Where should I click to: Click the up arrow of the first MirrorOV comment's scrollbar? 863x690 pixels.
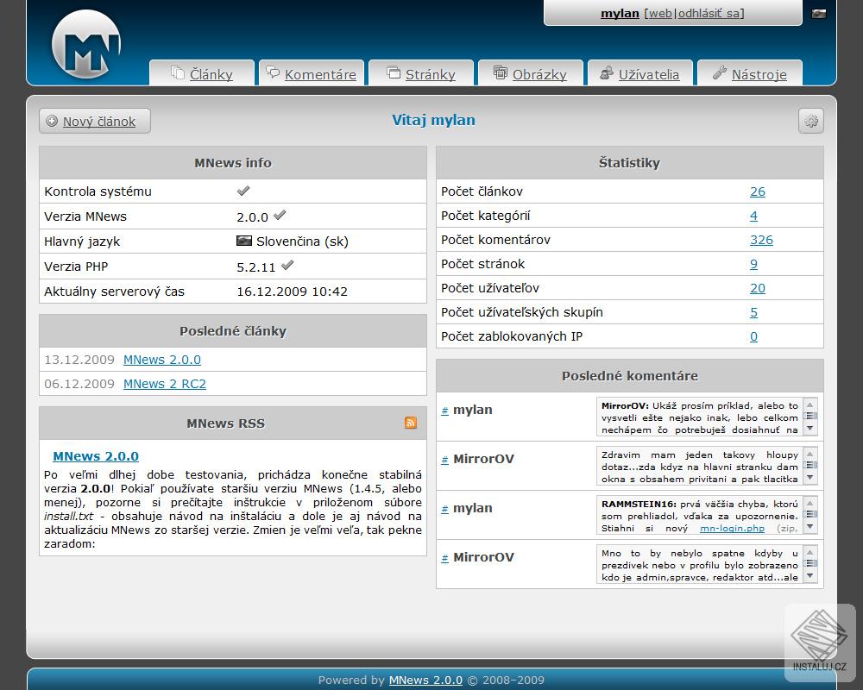pos(810,454)
